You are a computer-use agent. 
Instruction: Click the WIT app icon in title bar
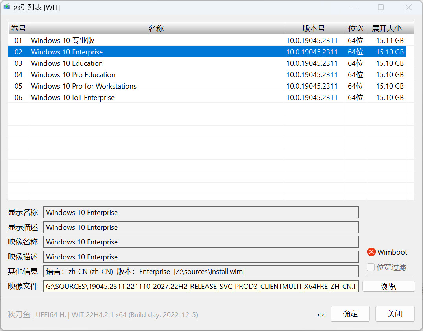7,7
